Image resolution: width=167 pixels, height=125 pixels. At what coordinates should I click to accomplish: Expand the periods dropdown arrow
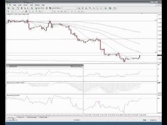[112, 8]
